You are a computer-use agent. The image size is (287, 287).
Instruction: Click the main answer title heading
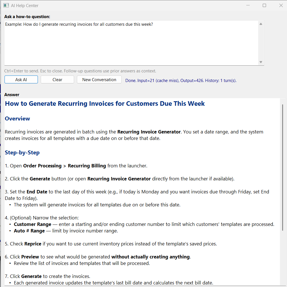coord(105,103)
